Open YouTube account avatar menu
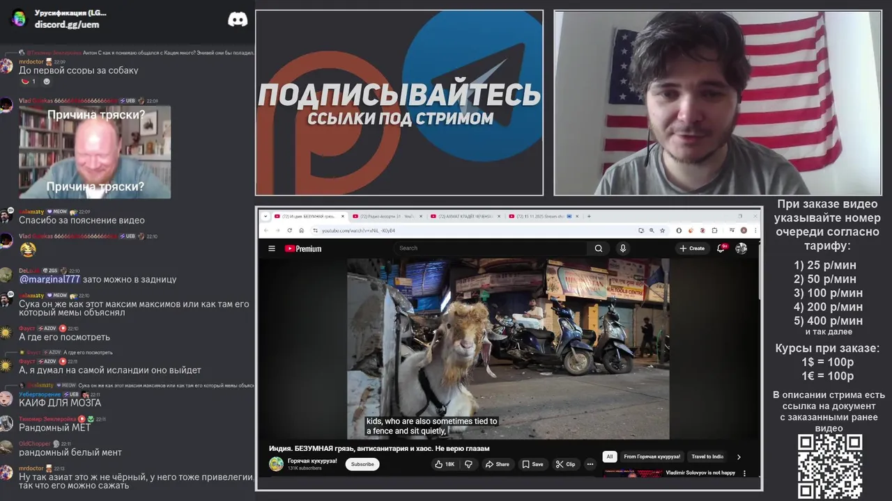This screenshot has height=501, width=892. 741,248
